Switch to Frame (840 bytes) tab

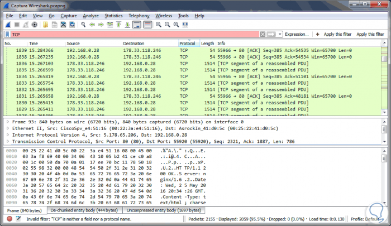pyautogui.click(x=25, y=210)
